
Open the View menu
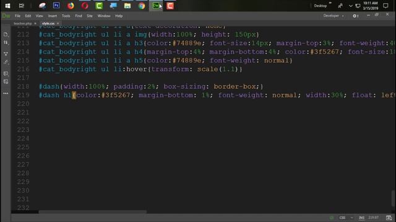click(39, 16)
